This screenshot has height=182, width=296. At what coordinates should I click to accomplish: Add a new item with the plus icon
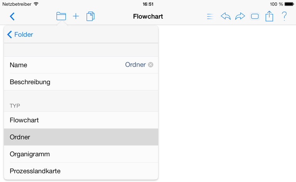pyautogui.click(x=76, y=16)
